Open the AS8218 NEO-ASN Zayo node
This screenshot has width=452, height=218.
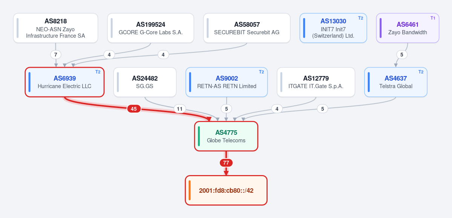tap(56, 28)
